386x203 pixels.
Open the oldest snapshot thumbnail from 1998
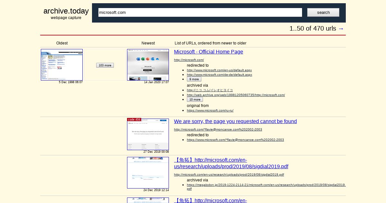[62, 65]
